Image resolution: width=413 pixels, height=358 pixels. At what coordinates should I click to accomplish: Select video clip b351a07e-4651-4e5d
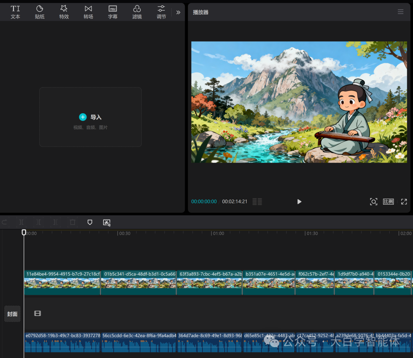click(x=269, y=283)
